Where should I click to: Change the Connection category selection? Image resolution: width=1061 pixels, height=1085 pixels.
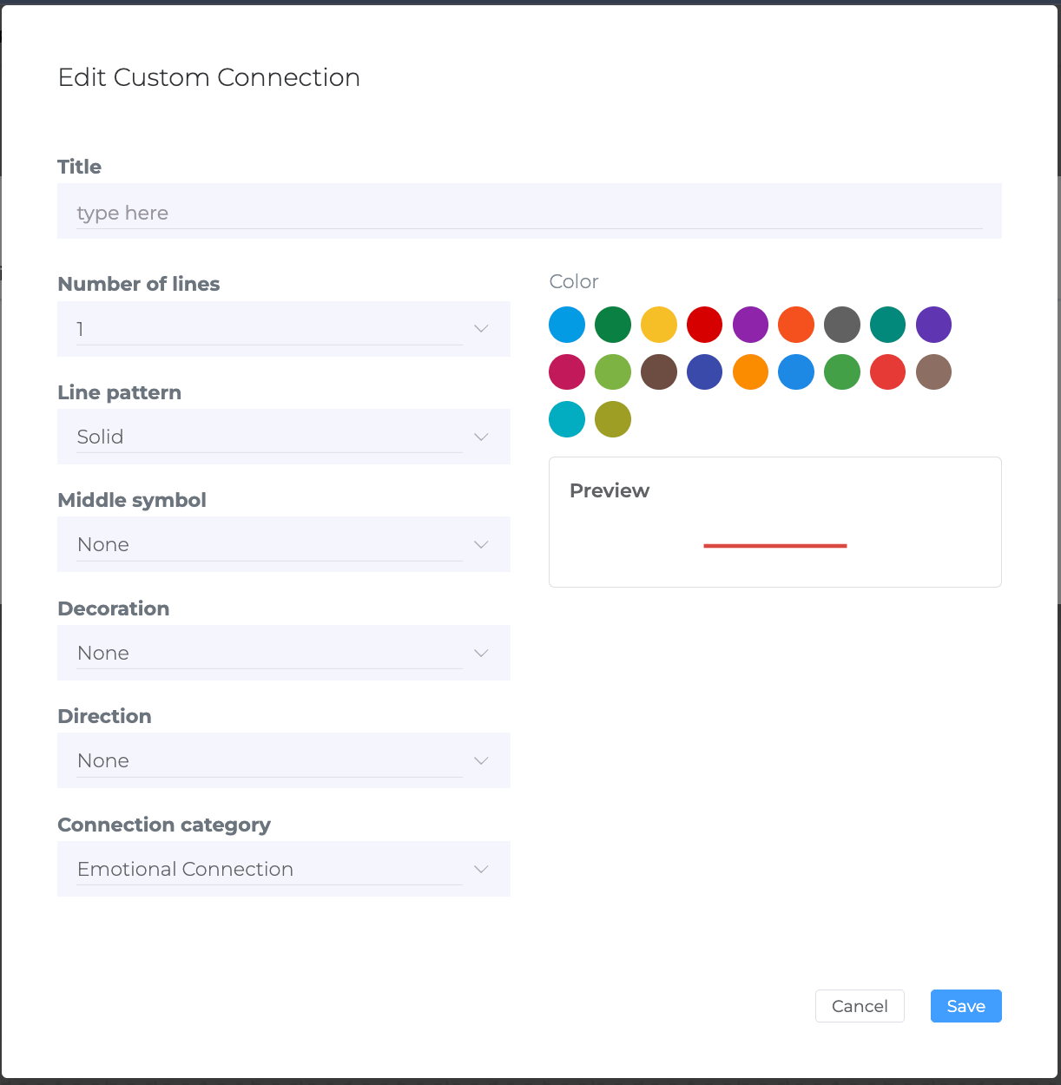[x=284, y=869]
